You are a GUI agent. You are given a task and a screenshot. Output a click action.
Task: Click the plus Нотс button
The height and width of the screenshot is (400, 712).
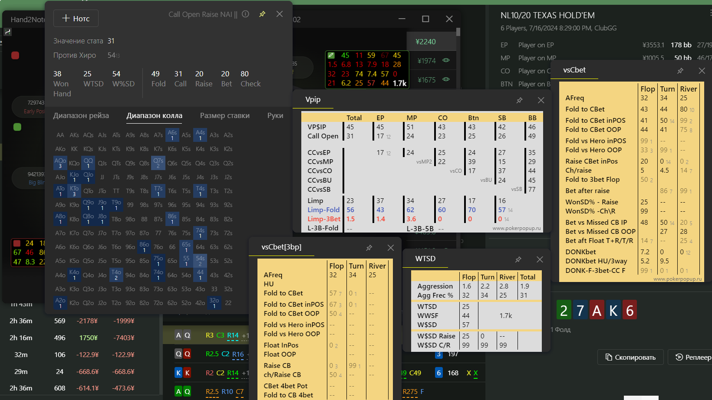coord(76,18)
